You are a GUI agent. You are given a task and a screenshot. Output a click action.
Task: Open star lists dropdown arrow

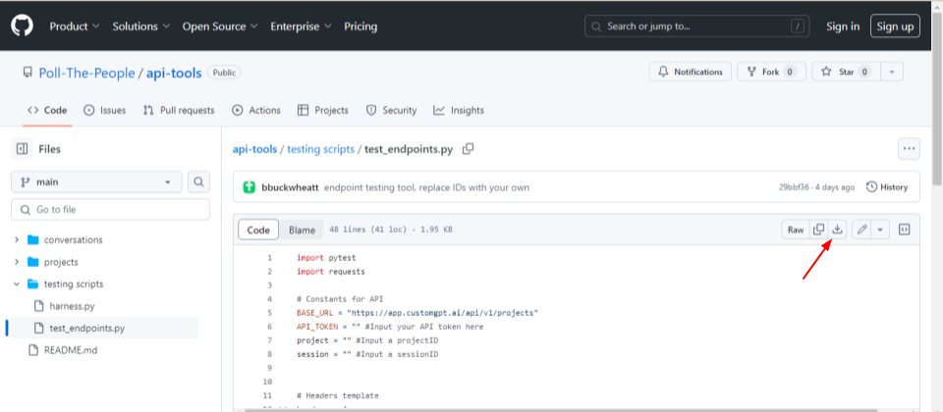click(892, 72)
